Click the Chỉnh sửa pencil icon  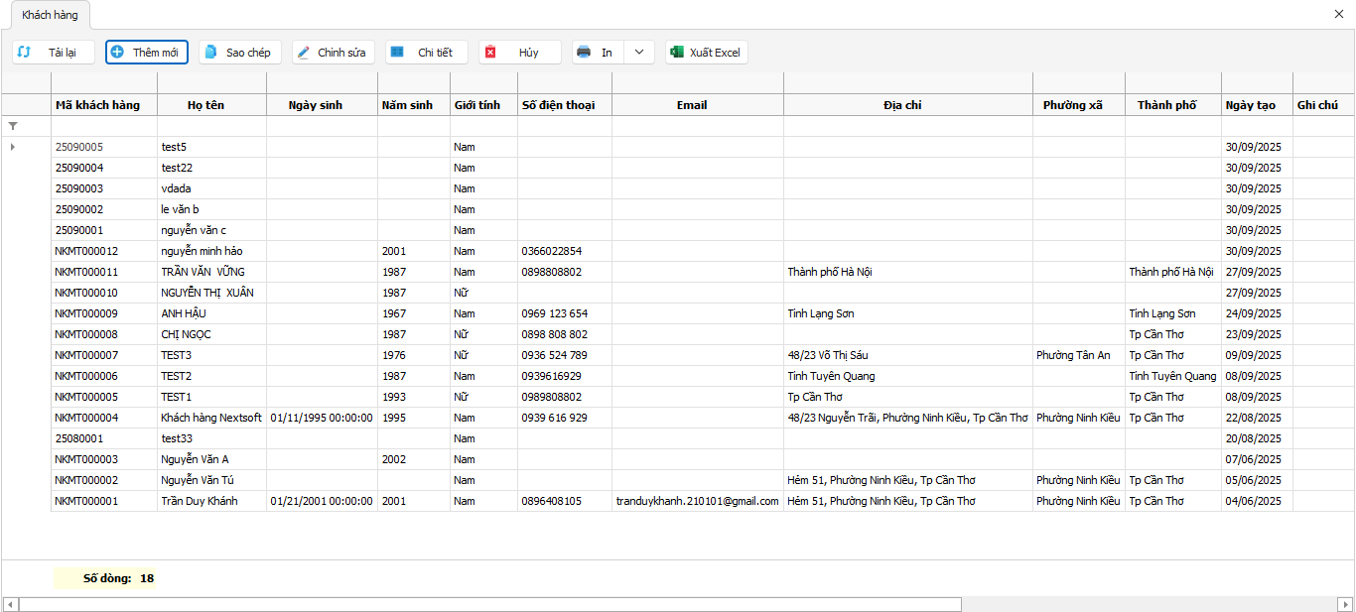click(x=304, y=53)
